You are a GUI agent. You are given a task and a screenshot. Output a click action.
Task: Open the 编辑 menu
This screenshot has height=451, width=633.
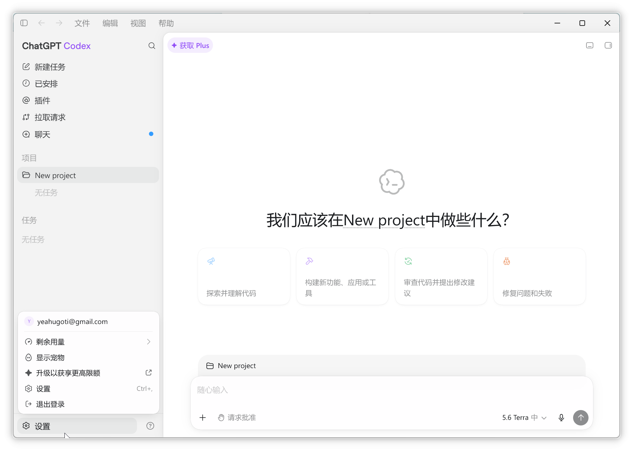(110, 23)
